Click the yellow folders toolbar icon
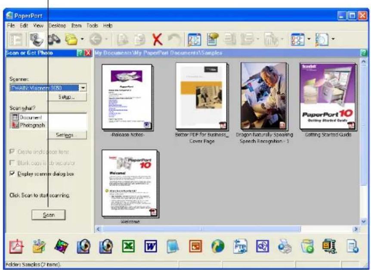The height and width of the screenshot is (270, 371). pyautogui.click(x=71, y=39)
